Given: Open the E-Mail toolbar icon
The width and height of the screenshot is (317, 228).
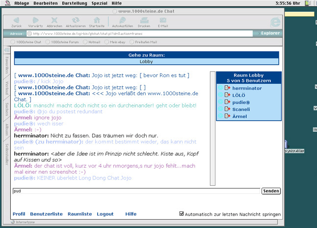Looking at the screenshot, I should click(163, 20).
